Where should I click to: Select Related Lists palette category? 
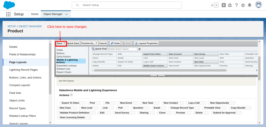point(63,69)
